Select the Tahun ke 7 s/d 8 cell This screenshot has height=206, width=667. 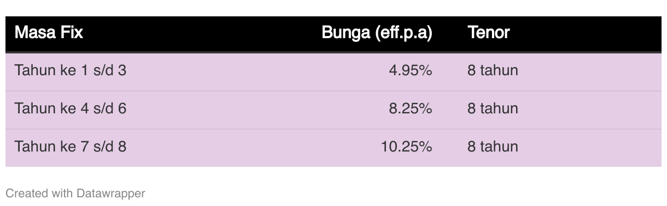click(x=71, y=147)
